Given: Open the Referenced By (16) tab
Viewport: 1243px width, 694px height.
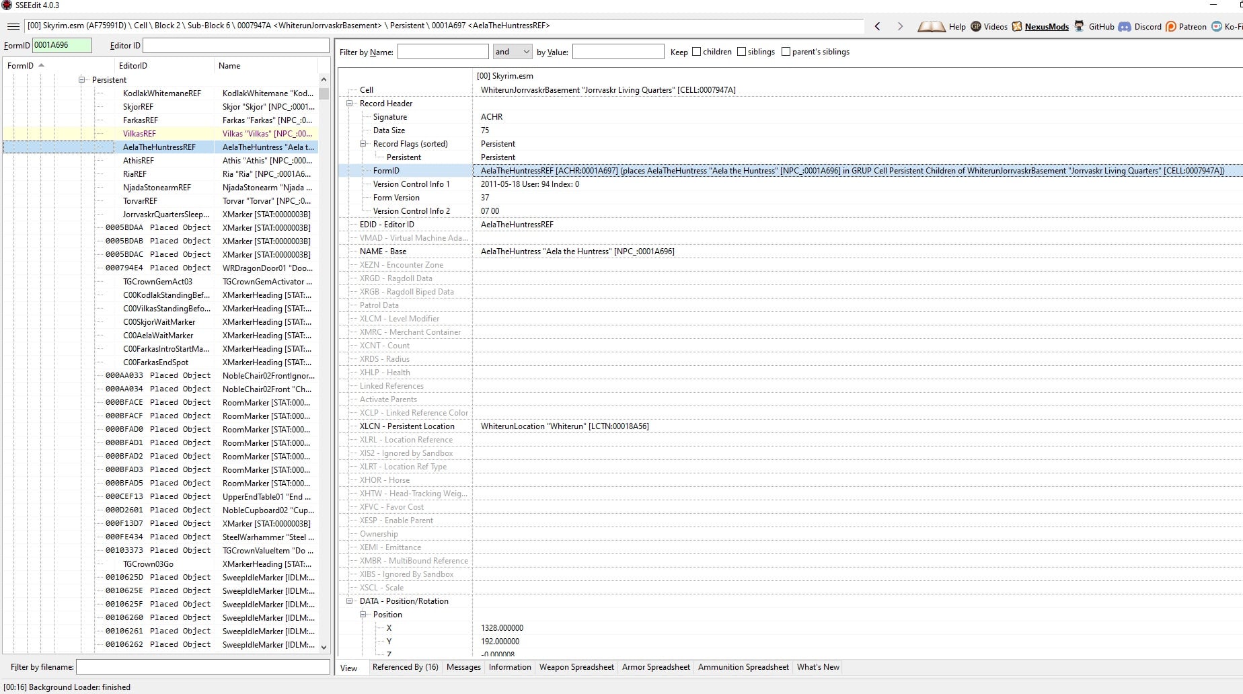Looking at the screenshot, I should coord(405,667).
